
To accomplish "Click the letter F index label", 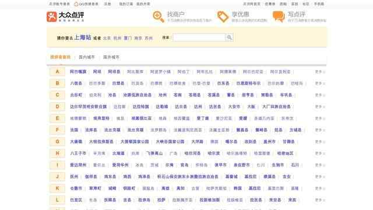I will pos(57,130).
